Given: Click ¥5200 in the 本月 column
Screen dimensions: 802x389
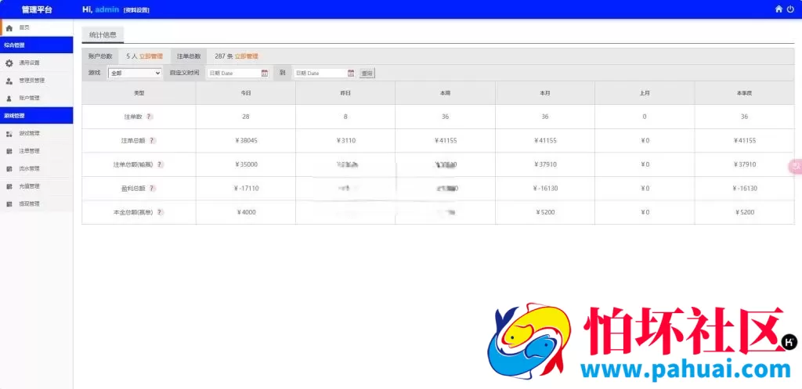Looking at the screenshot, I should pos(545,212).
